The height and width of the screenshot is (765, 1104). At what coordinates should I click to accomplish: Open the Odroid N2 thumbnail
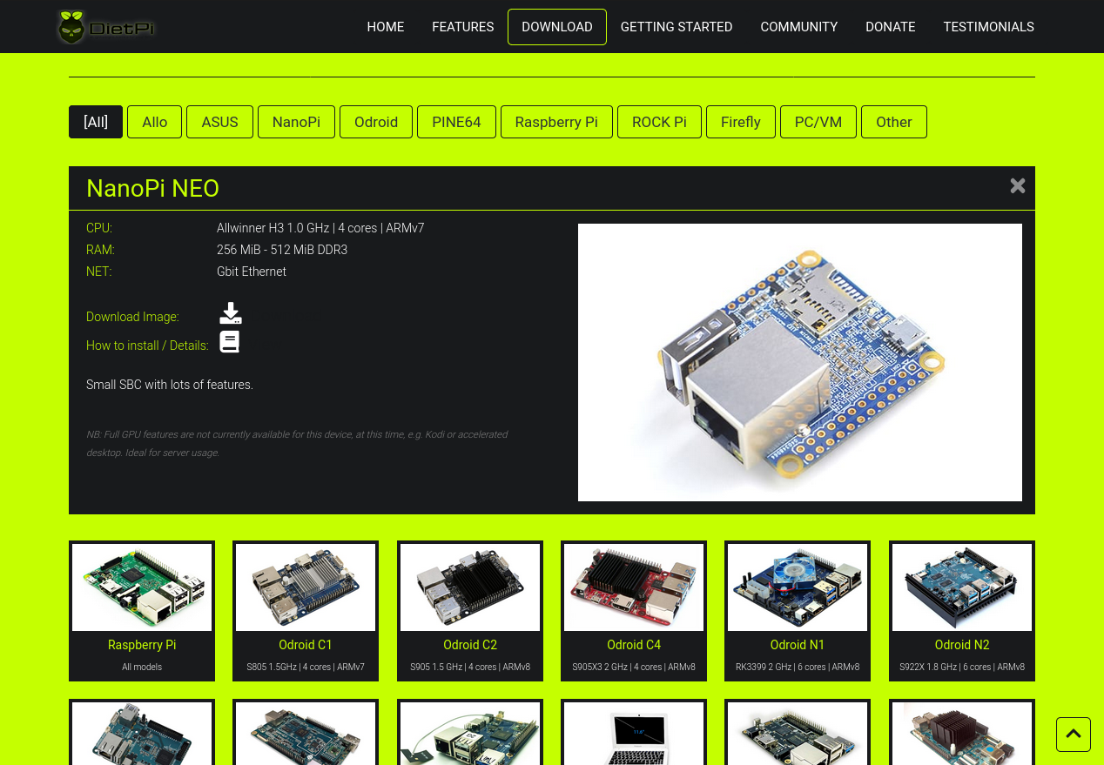click(961, 587)
